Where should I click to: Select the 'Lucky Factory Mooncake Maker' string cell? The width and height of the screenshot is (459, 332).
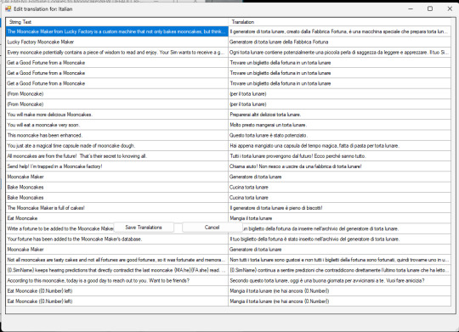pos(116,42)
